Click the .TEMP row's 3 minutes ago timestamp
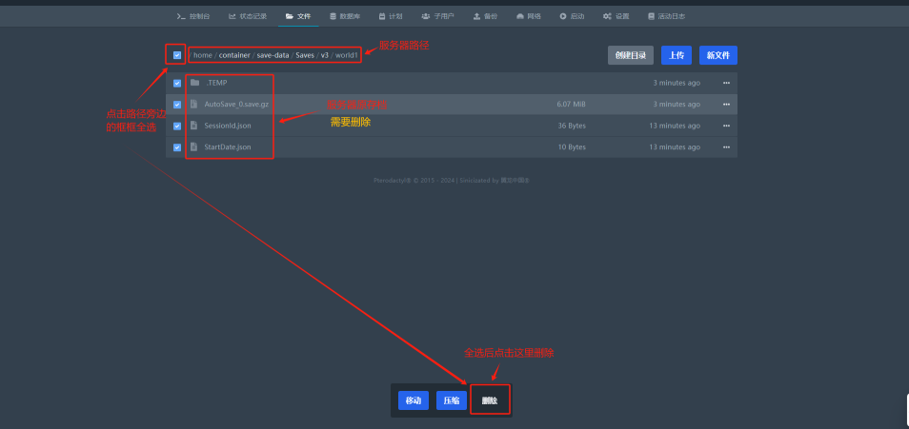 [677, 83]
